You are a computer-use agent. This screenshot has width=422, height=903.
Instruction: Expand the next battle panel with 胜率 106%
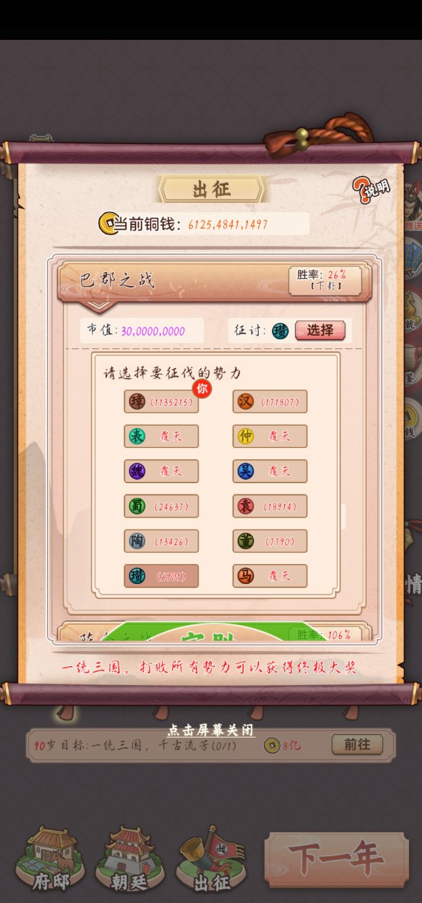pyautogui.click(x=214, y=632)
